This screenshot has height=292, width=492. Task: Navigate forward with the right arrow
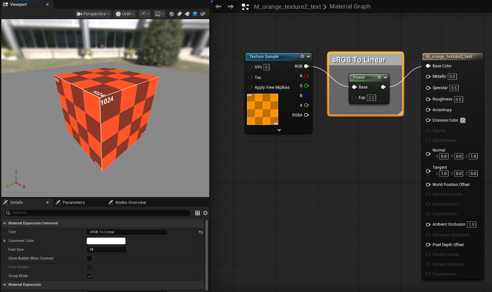click(x=231, y=7)
